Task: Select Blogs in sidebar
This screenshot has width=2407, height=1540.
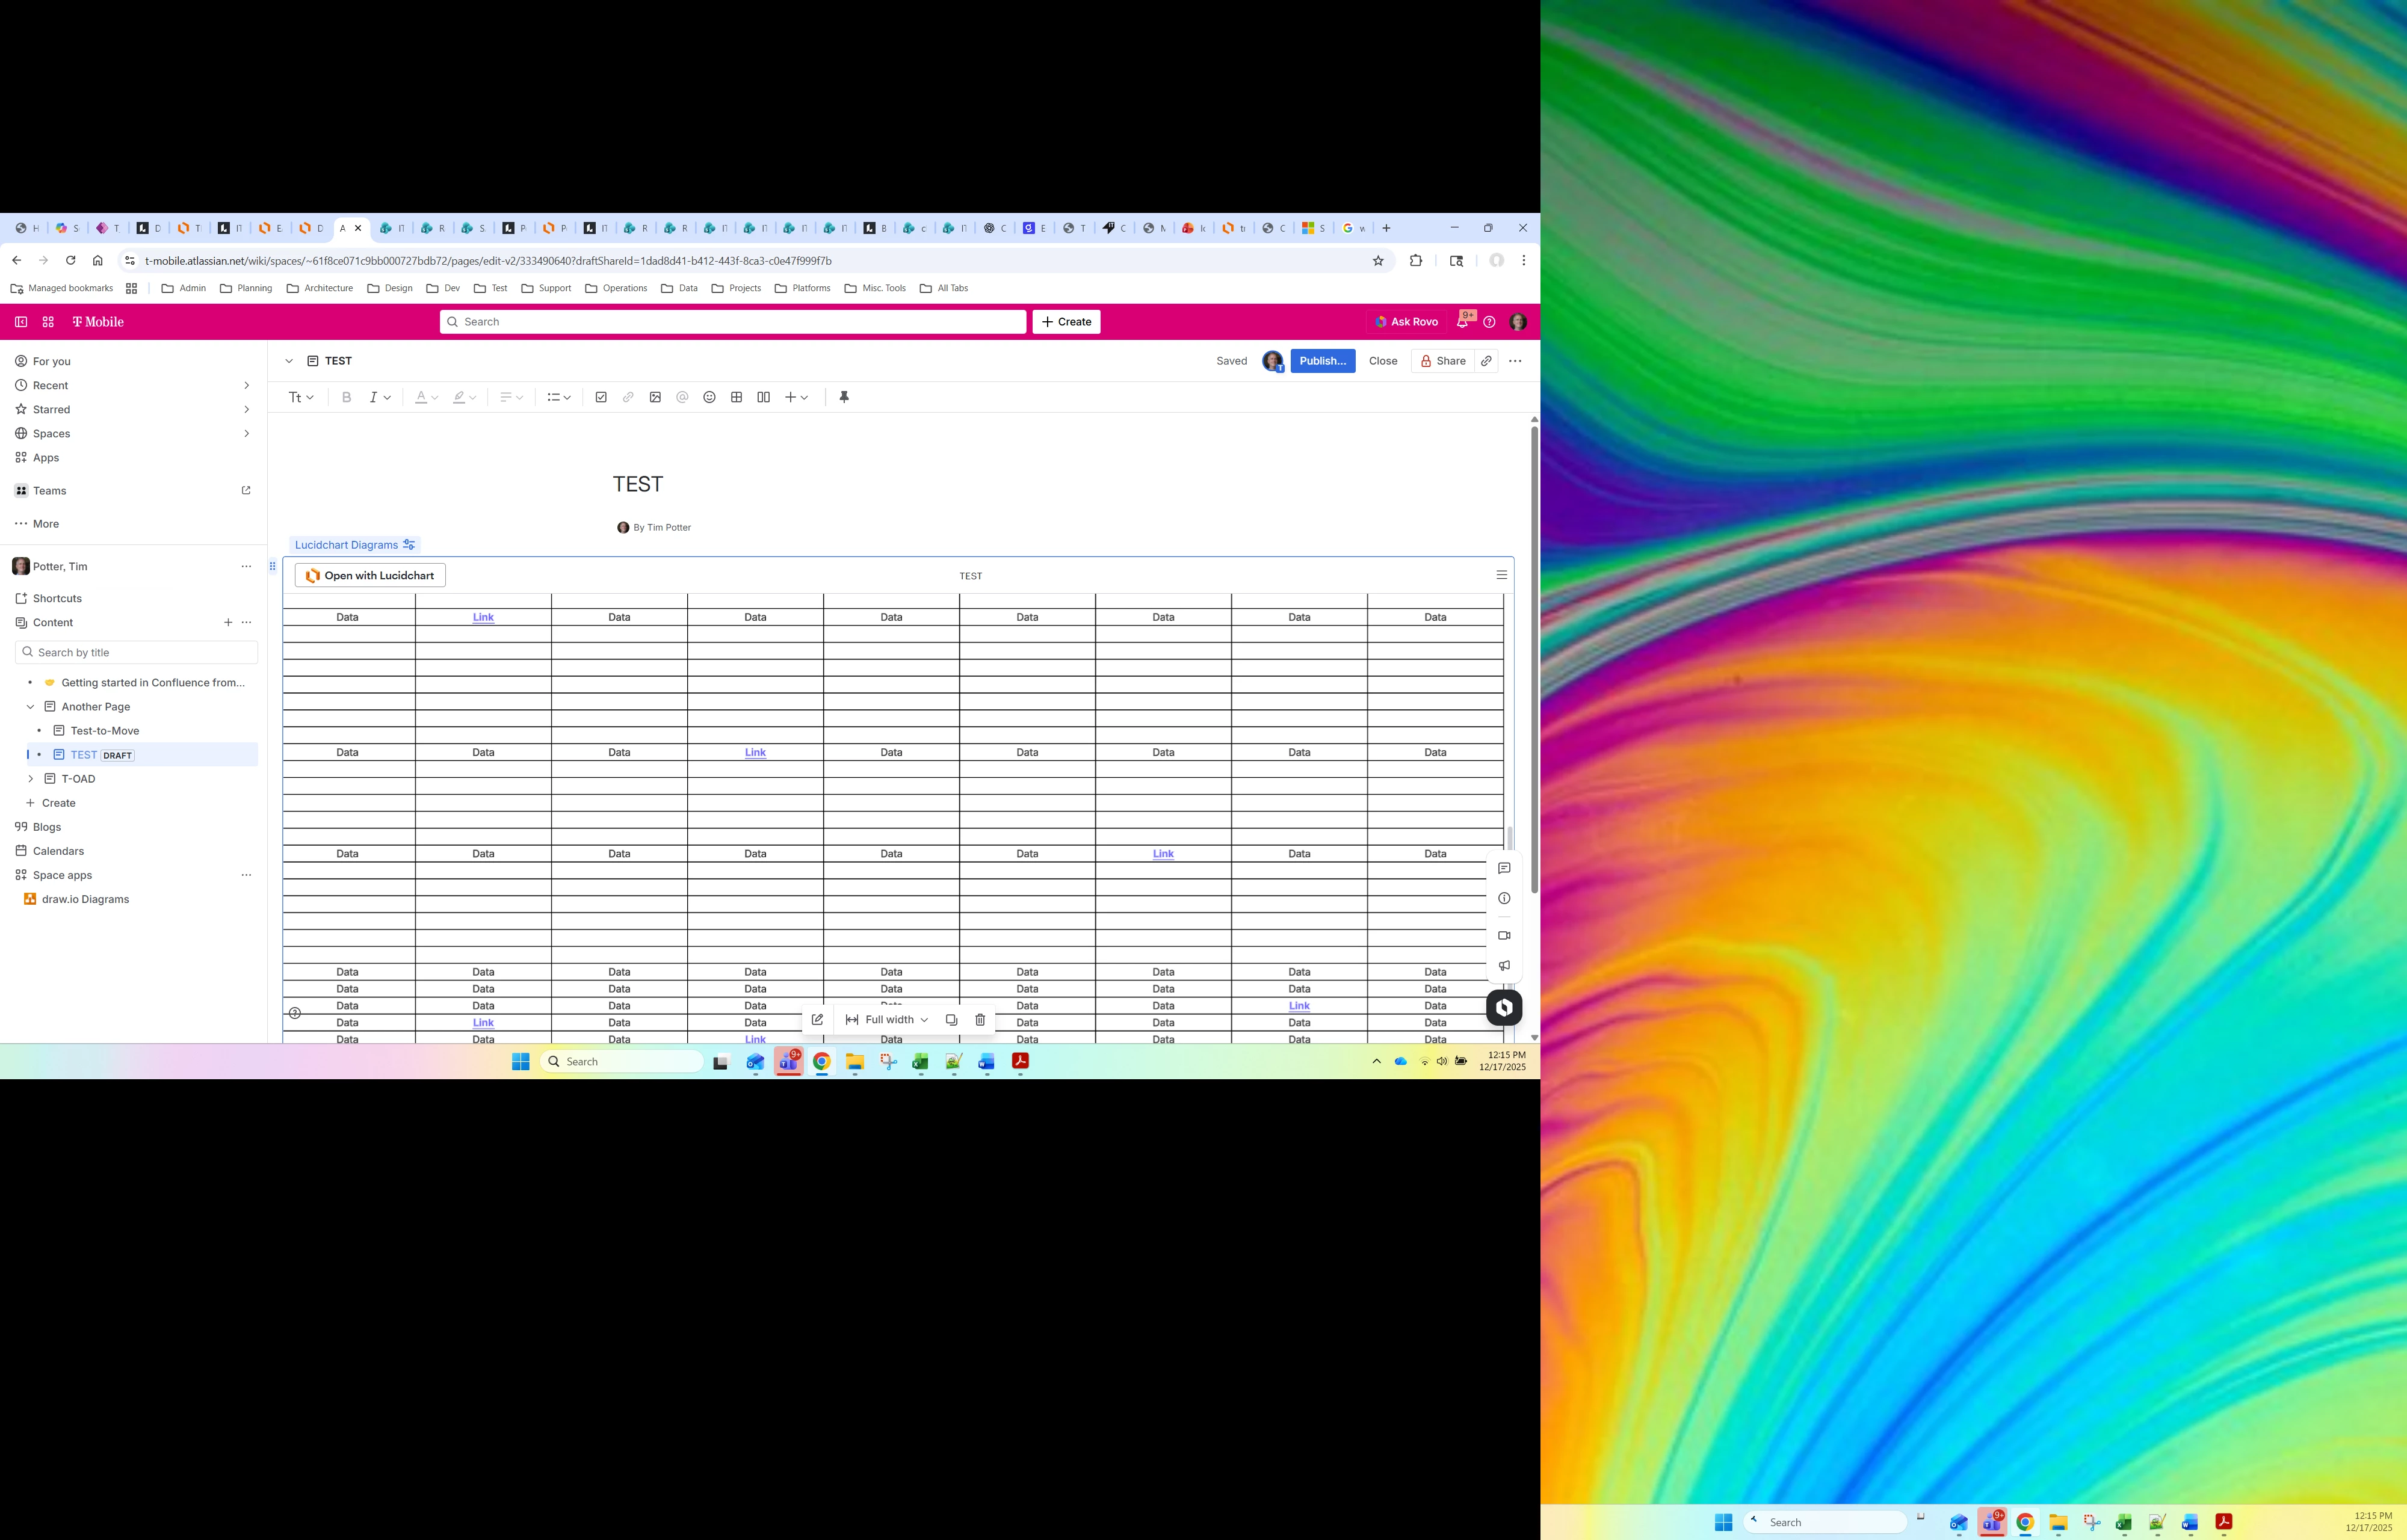Action: (x=47, y=827)
